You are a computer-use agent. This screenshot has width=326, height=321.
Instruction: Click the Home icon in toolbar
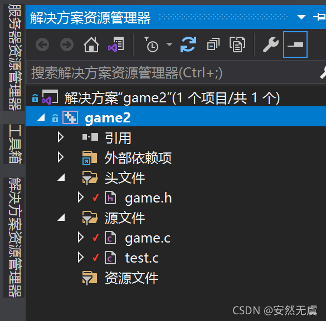point(91,45)
